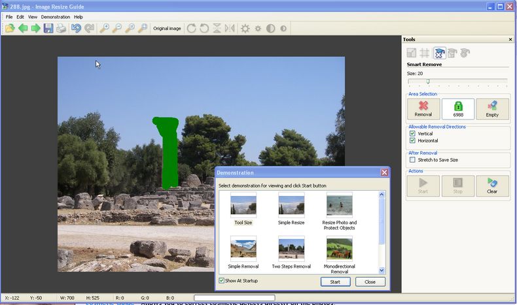Redo the last action

click(x=89, y=29)
